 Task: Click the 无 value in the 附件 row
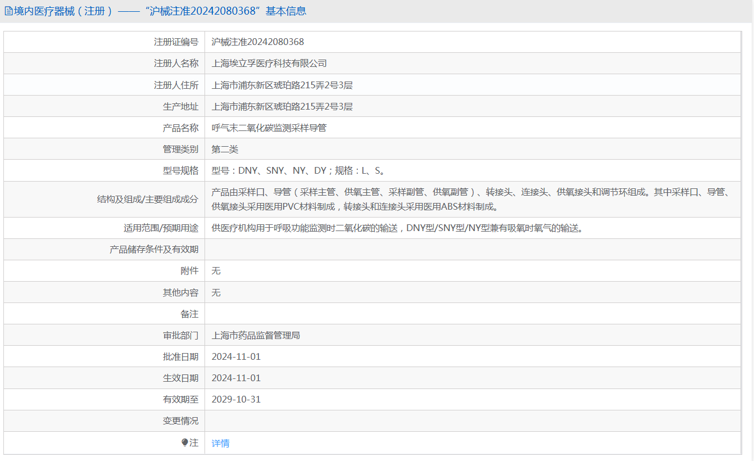tap(216, 271)
